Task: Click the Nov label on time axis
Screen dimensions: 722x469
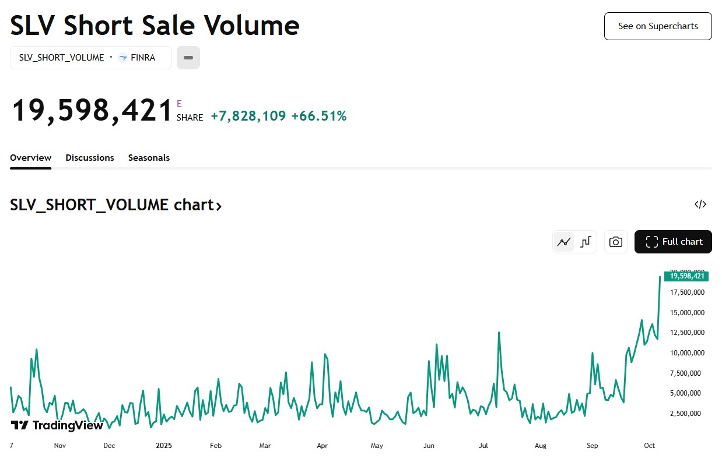Action: (x=59, y=446)
